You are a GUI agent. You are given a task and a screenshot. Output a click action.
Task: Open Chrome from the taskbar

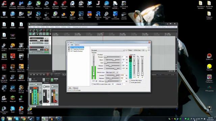[24, 119]
